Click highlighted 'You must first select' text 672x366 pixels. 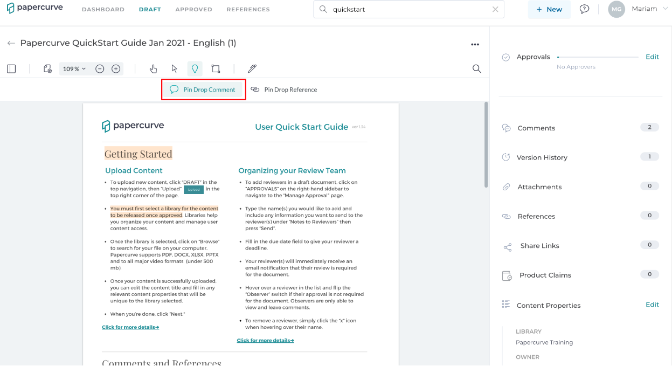click(x=164, y=211)
